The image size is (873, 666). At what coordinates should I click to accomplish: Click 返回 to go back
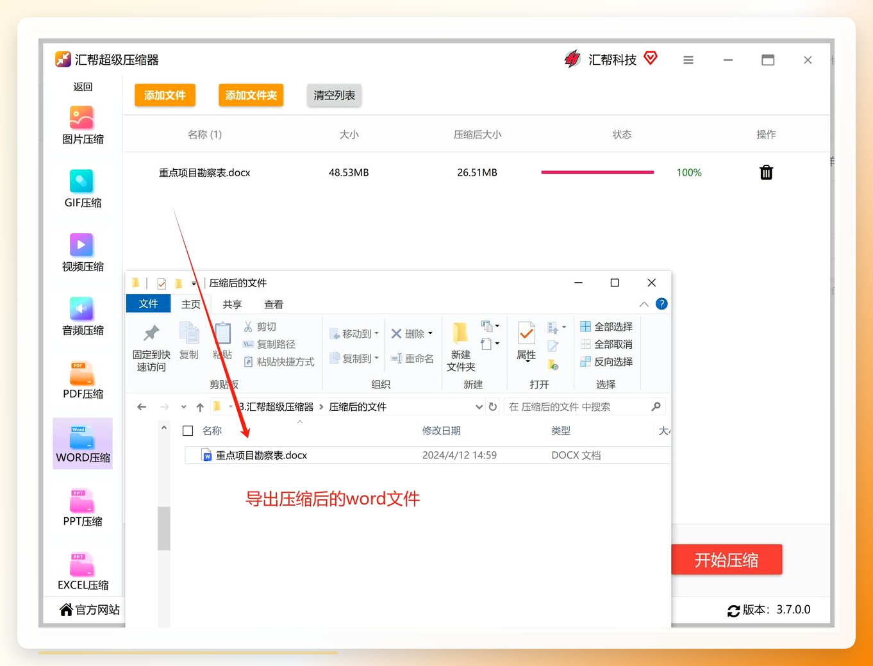[x=83, y=87]
